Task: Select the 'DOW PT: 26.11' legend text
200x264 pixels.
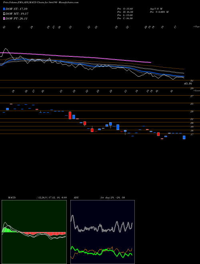Action: click(16, 18)
